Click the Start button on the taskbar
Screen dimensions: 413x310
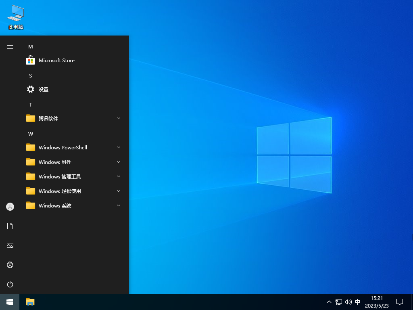pyautogui.click(x=9, y=302)
